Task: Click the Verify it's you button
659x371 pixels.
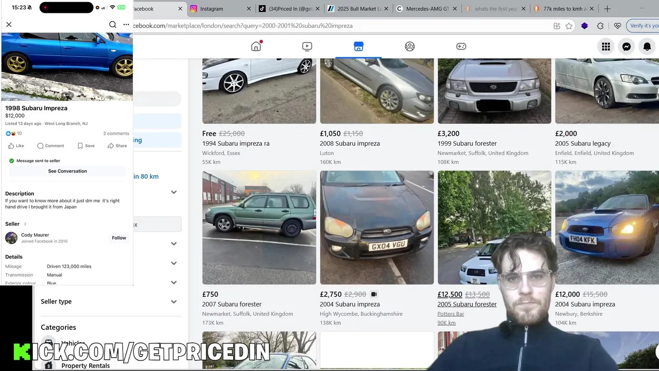Action: tap(643, 26)
